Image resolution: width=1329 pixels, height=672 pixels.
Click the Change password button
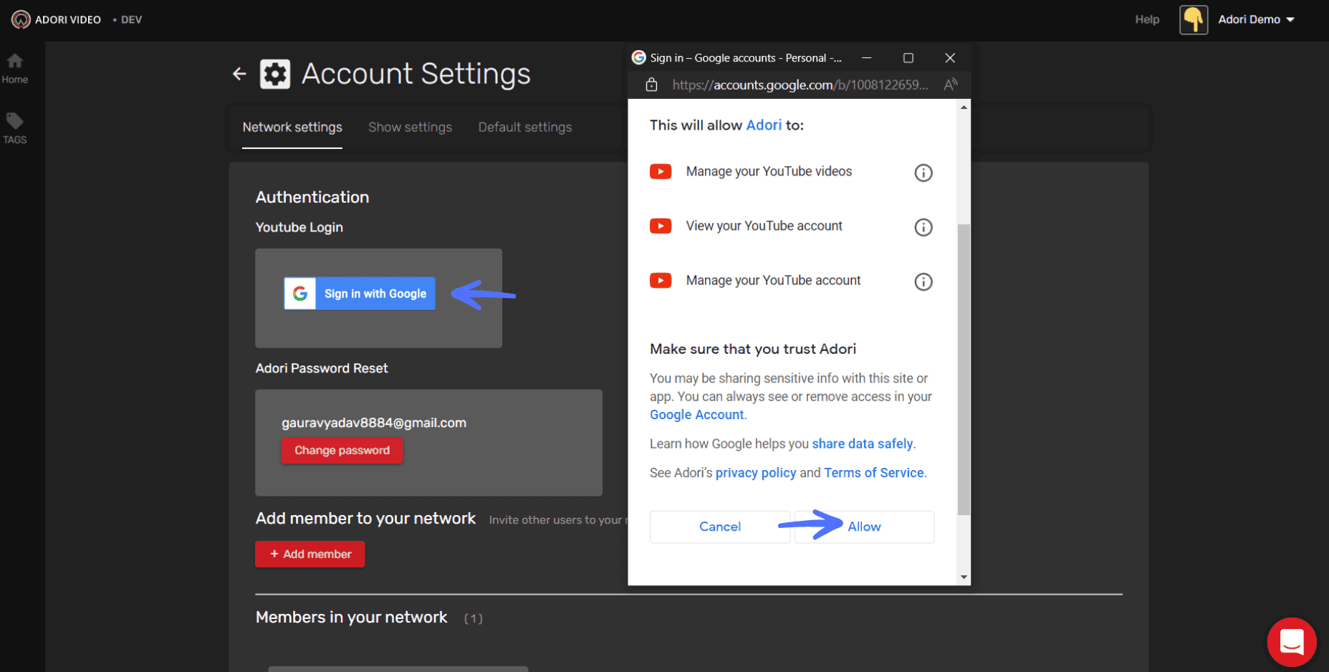coord(342,451)
